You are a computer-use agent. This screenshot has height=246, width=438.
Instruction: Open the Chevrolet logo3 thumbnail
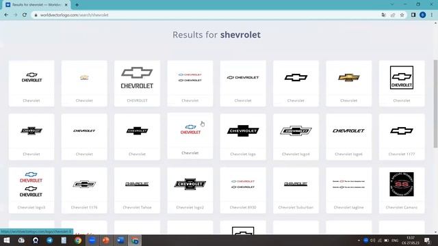pos(31,184)
